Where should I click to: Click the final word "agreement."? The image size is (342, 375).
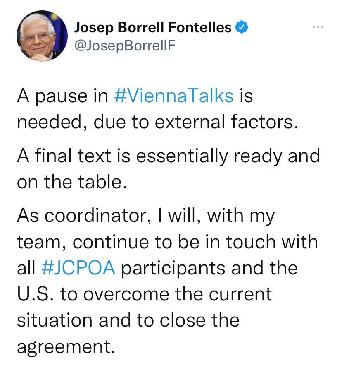pyautogui.click(x=65, y=346)
